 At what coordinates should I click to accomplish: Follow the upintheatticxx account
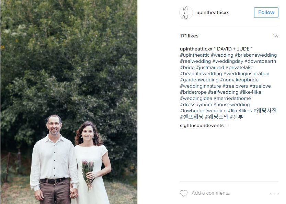tap(266, 12)
